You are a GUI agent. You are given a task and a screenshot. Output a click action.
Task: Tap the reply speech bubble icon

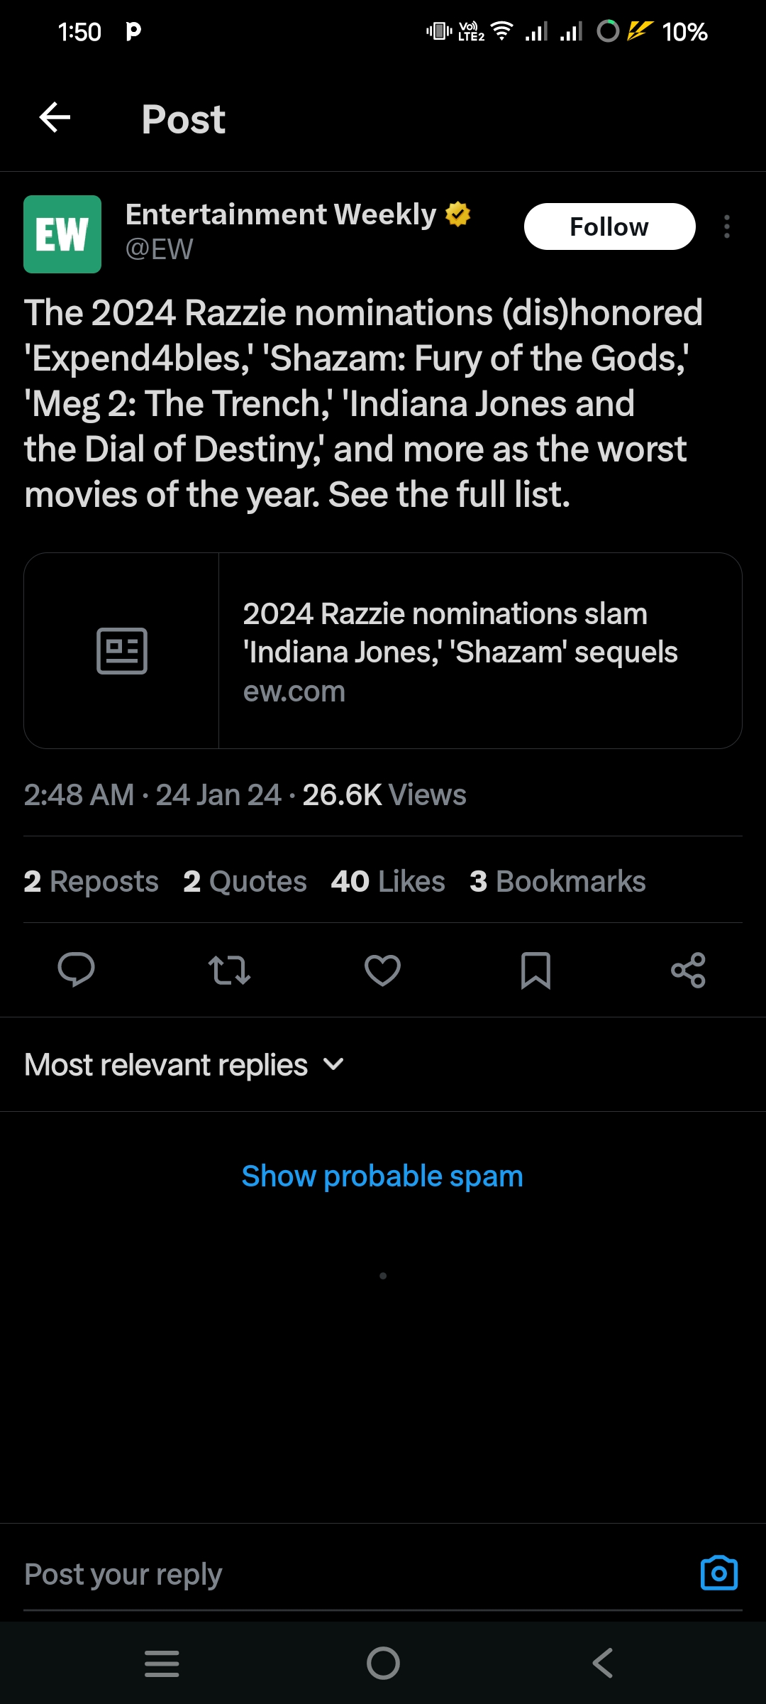76,970
